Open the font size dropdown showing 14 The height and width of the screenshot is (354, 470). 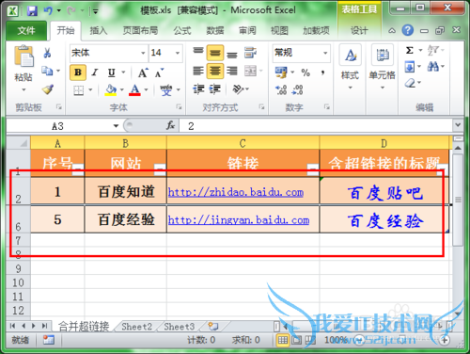coord(178,53)
